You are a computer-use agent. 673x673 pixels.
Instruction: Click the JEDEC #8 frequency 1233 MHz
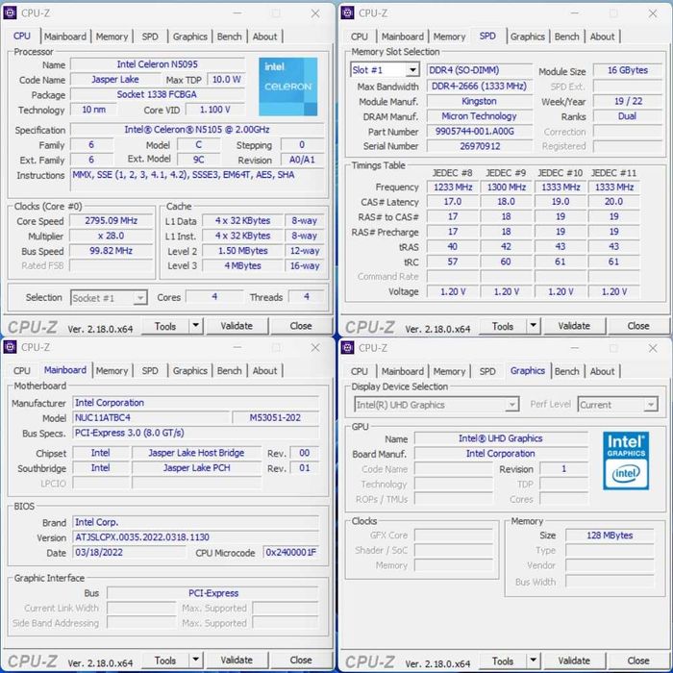(x=453, y=187)
